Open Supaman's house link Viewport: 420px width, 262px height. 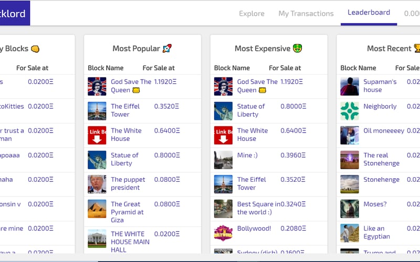(x=380, y=86)
